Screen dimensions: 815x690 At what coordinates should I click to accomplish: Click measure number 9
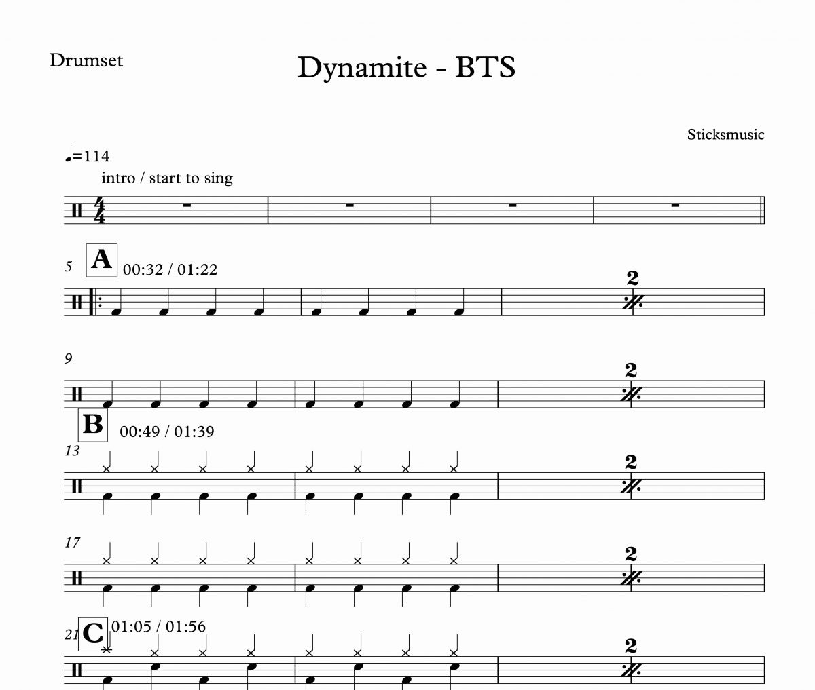[69, 359]
